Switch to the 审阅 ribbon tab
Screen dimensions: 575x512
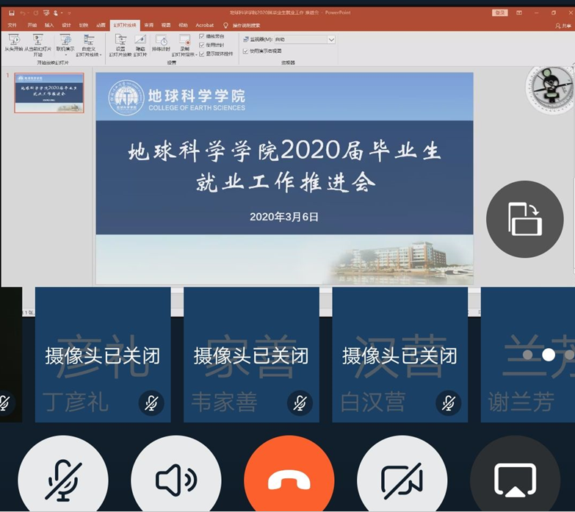pyautogui.click(x=149, y=25)
